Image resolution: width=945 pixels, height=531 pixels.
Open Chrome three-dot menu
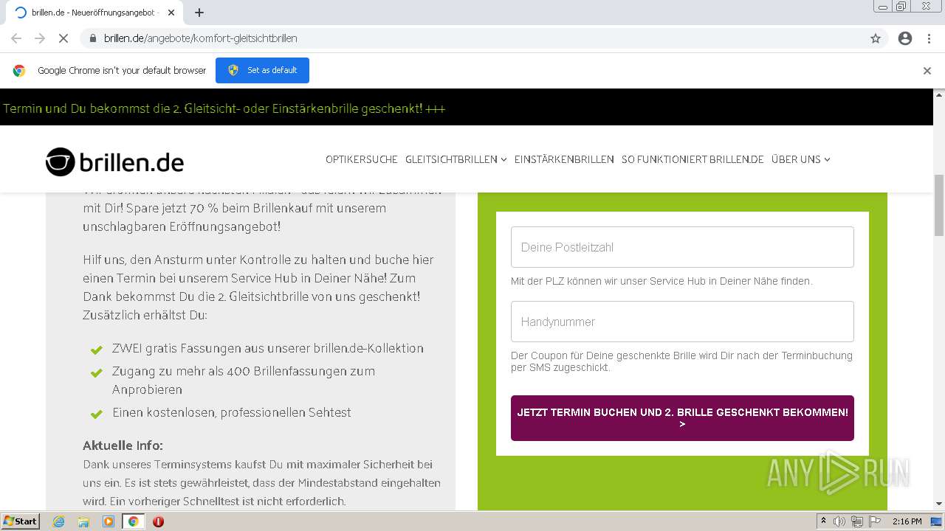pos(929,38)
